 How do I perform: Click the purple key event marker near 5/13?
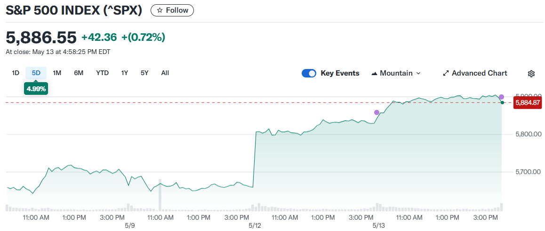click(377, 112)
